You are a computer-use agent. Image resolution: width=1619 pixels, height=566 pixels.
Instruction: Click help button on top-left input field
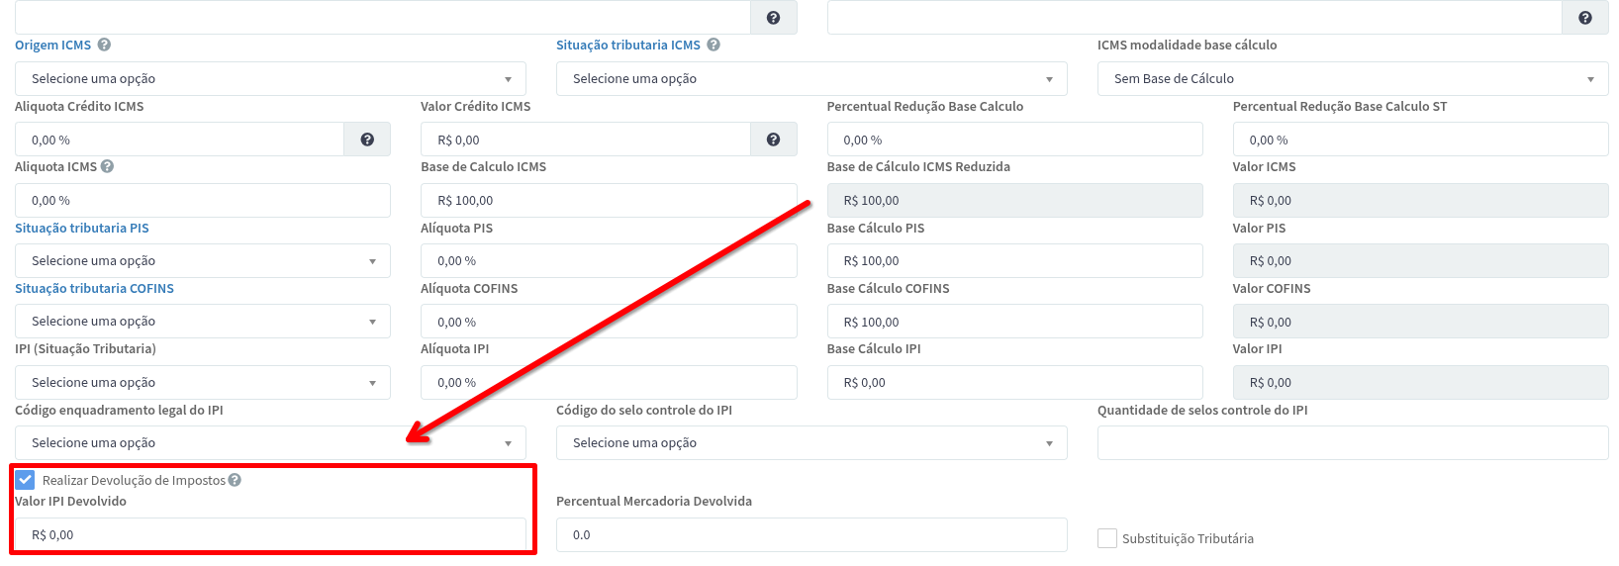[x=773, y=18]
